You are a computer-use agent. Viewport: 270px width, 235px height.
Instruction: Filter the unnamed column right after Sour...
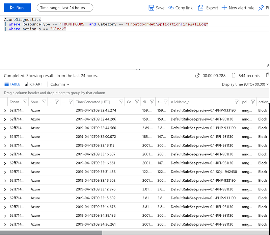[x=57, y=102]
